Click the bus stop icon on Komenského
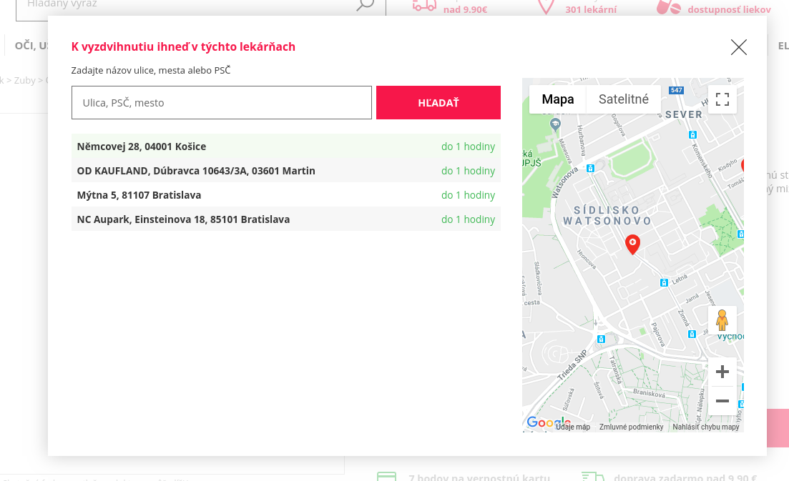 click(693, 134)
